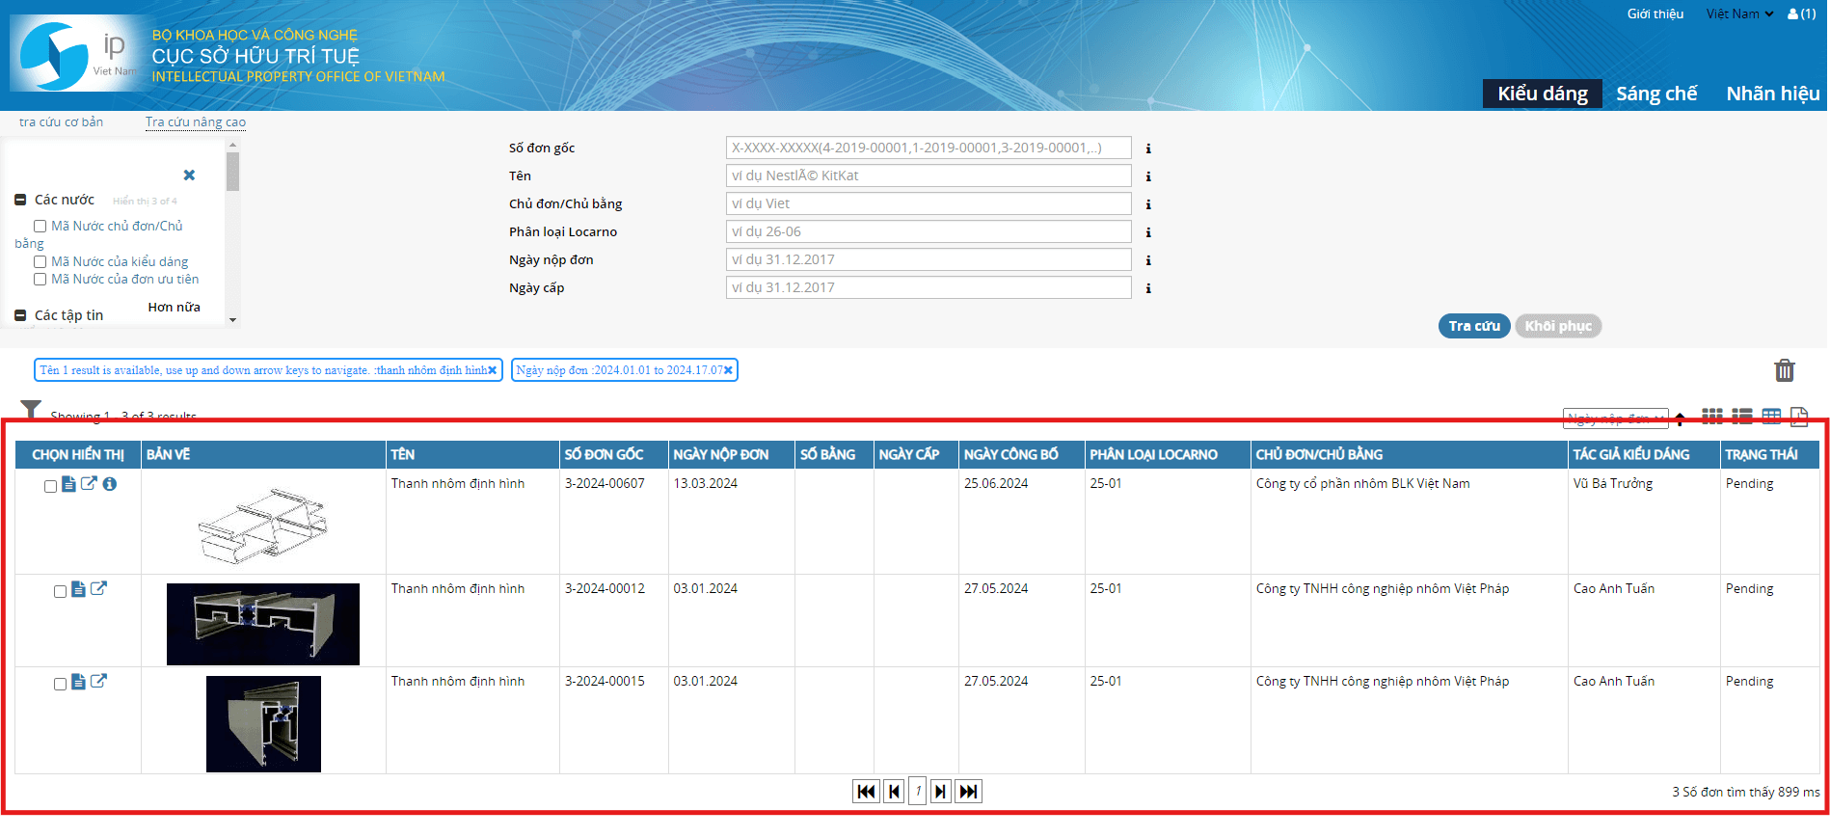The image size is (1830, 837).
Task: Open document icon for application 3-2024-00015
Action: [78, 682]
